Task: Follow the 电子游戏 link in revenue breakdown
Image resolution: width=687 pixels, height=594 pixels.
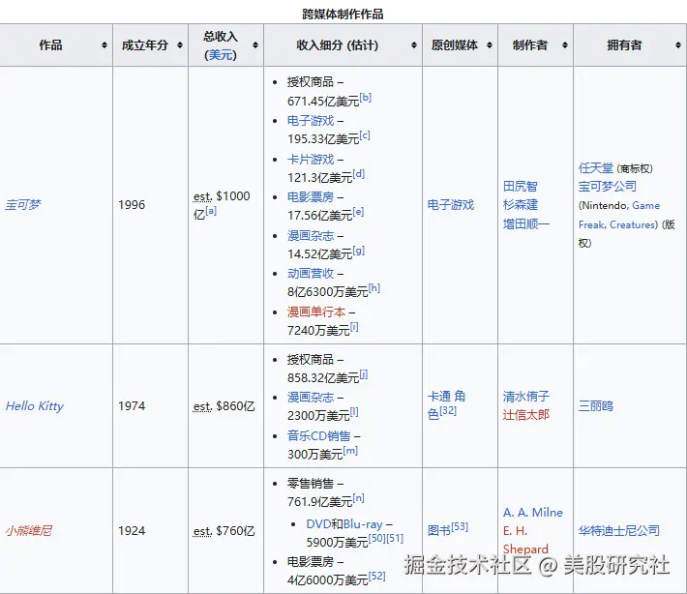Action: coord(311,121)
